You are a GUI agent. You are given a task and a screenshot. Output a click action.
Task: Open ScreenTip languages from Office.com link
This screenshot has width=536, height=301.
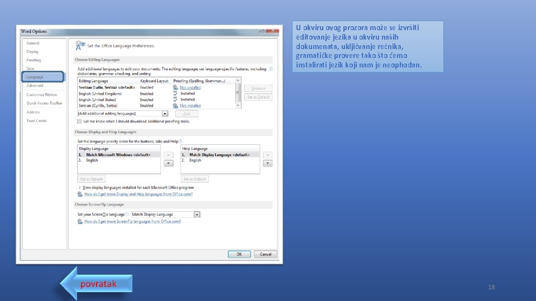[x=133, y=221]
